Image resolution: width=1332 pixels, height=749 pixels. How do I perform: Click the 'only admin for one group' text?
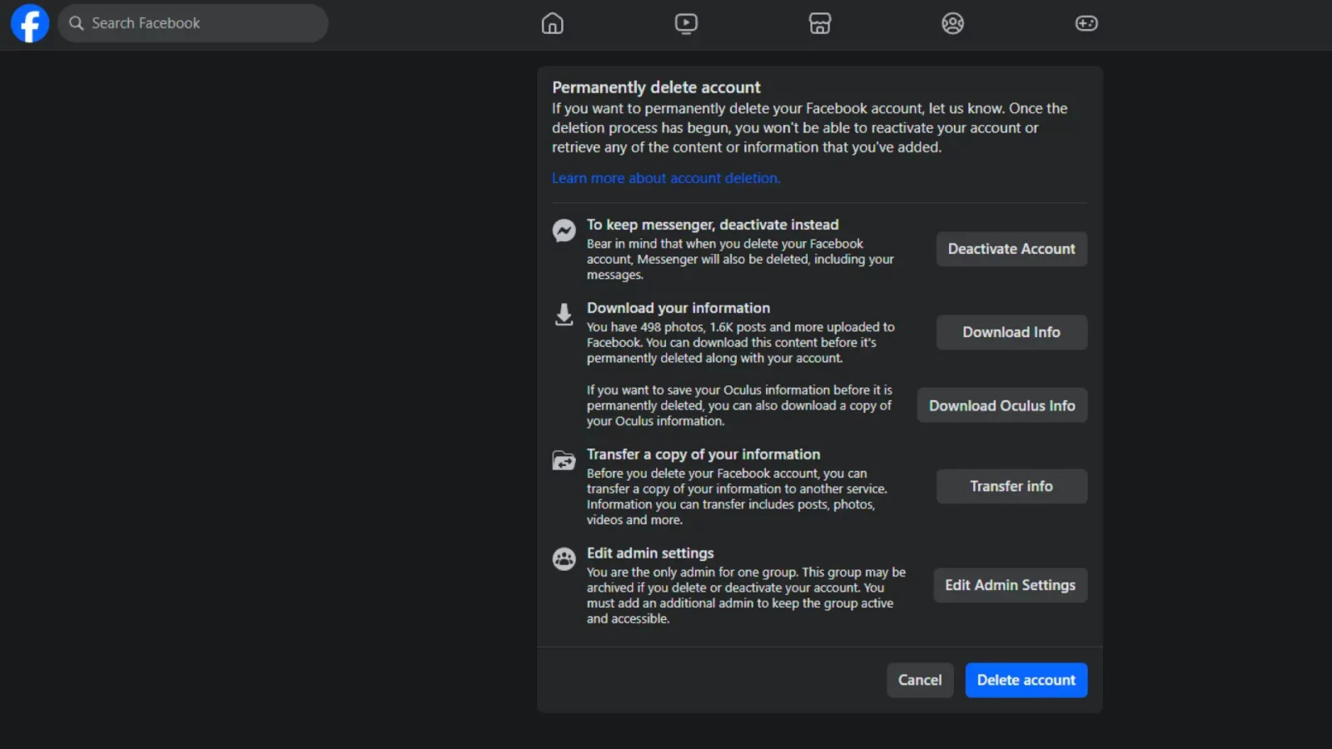tap(746, 595)
